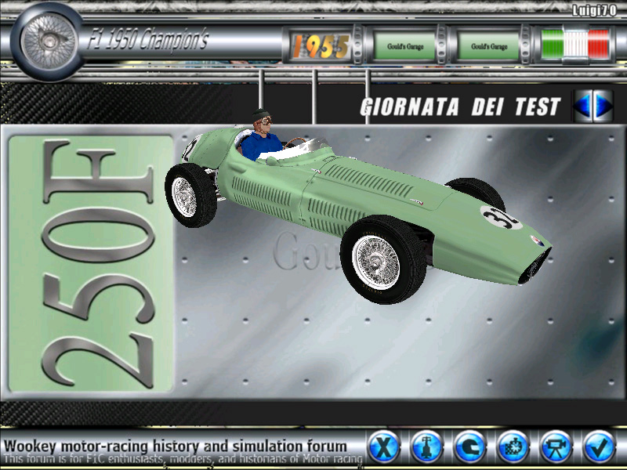Open the car setup icon
627x470 pixels.
coord(426,446)
